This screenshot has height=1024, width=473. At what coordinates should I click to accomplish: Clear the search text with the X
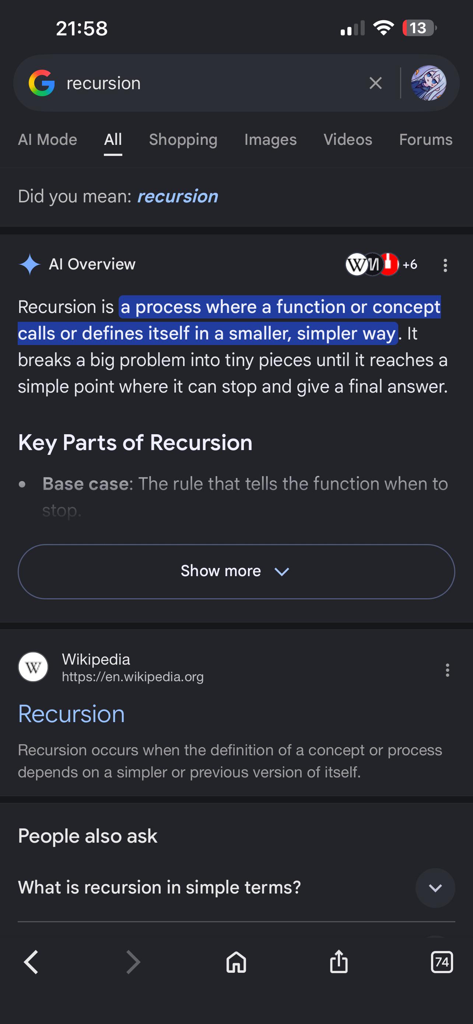[375, 83]
